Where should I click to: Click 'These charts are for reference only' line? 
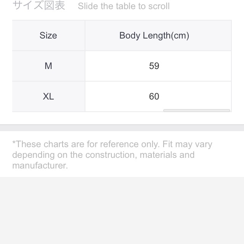click(x=112, y=144)
